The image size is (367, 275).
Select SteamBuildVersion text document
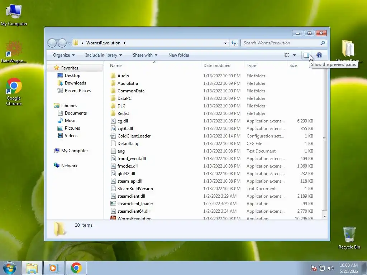[x=135, y=188]
